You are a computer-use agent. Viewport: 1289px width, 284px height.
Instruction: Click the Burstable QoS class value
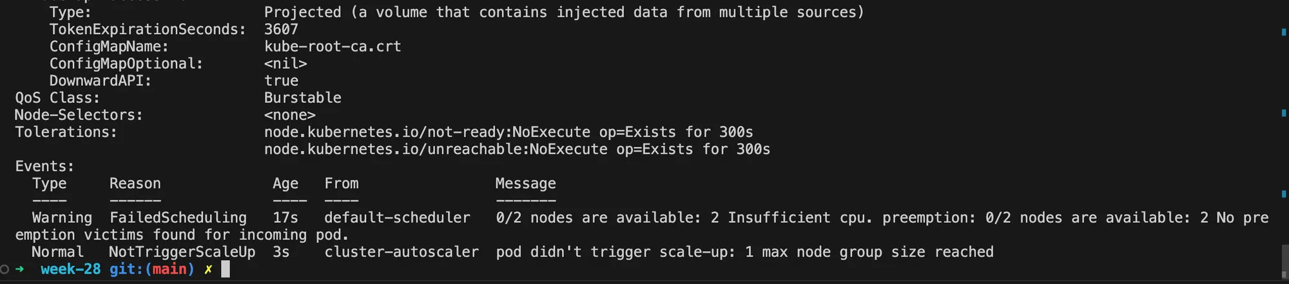[x=302, y=98]
